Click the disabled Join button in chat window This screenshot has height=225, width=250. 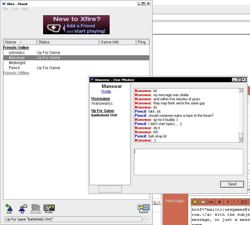click(x=110, y=189)
